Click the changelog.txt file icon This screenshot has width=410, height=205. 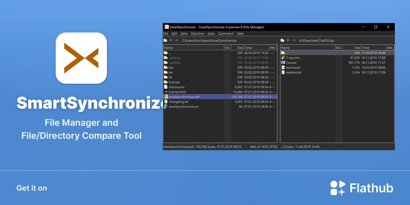(166, 101)
